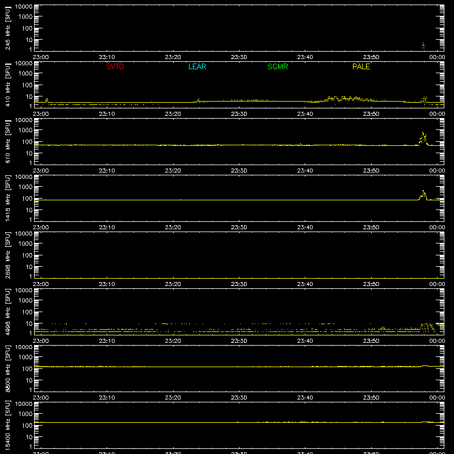The height and width of the screenshot is (454, 454).
Task: Click the 100 label on 15400 MHz axis
Action: pyautogui.click(x=27, y=426)
